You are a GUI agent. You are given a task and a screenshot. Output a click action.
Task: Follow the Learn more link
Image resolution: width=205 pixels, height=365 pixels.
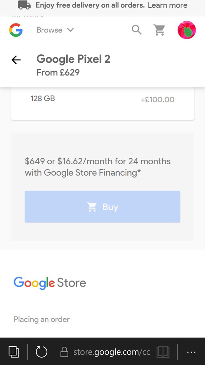click(x=168, y=5)
